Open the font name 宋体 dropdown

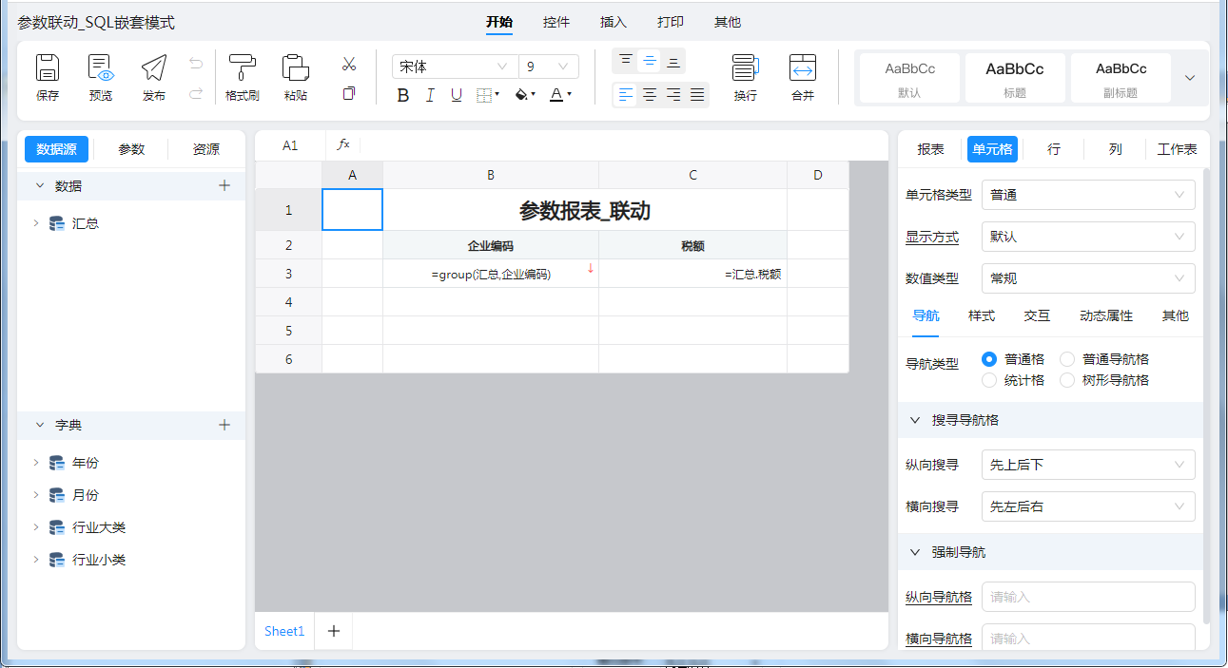click(455, 67)
